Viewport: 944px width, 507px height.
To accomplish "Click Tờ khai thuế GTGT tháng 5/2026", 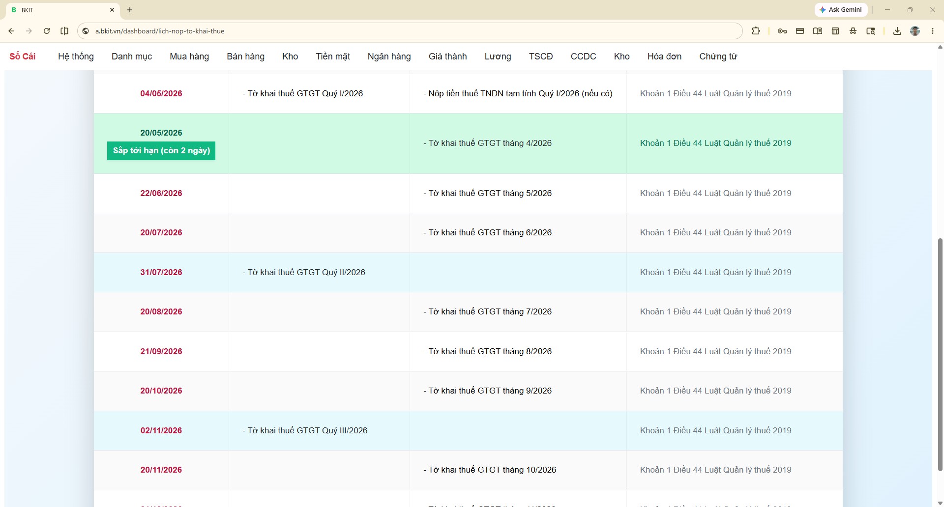I will [488, 193].
